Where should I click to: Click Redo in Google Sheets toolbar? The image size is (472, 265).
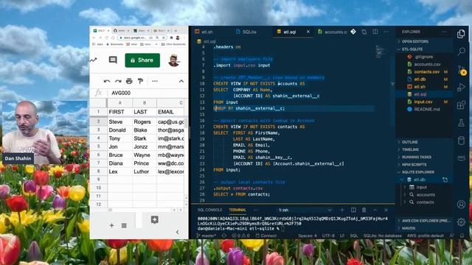[118, 81]
